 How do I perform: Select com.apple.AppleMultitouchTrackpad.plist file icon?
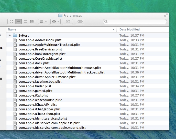pos(15,45)
